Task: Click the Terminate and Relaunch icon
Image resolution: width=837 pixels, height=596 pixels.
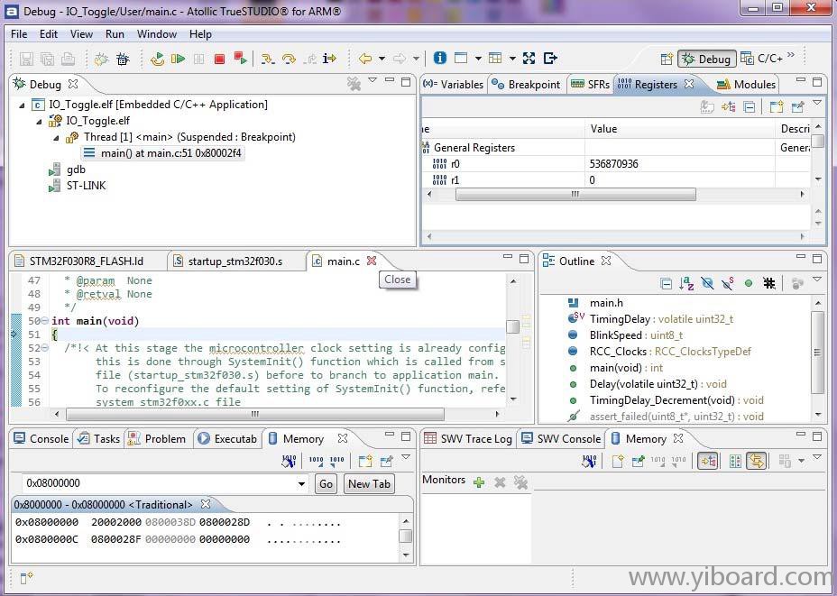Action: [x=240, y=59]
